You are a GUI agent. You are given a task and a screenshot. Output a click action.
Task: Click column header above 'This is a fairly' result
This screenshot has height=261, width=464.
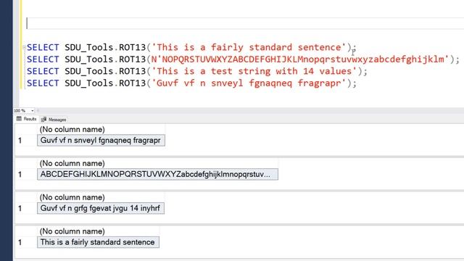pyautogui.click(x=98, y=231)
